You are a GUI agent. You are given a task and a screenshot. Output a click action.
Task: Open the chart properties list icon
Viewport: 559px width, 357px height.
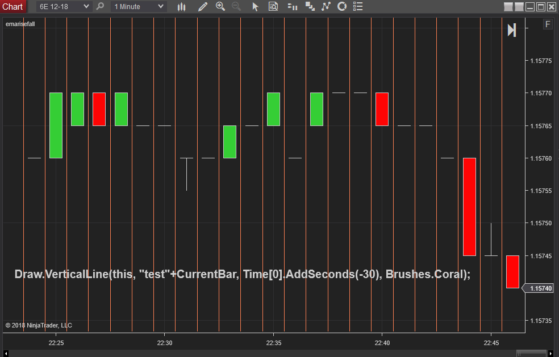tap(357, 6)
